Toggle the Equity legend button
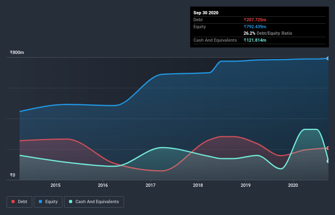Viewport: 335px width, 215px height. click(48, 202)
